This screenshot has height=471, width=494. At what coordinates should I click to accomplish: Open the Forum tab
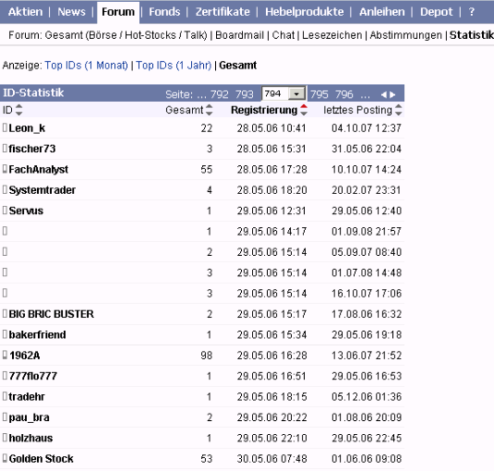118,12
